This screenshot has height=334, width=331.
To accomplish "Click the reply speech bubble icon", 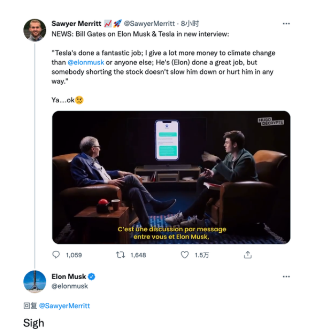I will coord(56,255).
